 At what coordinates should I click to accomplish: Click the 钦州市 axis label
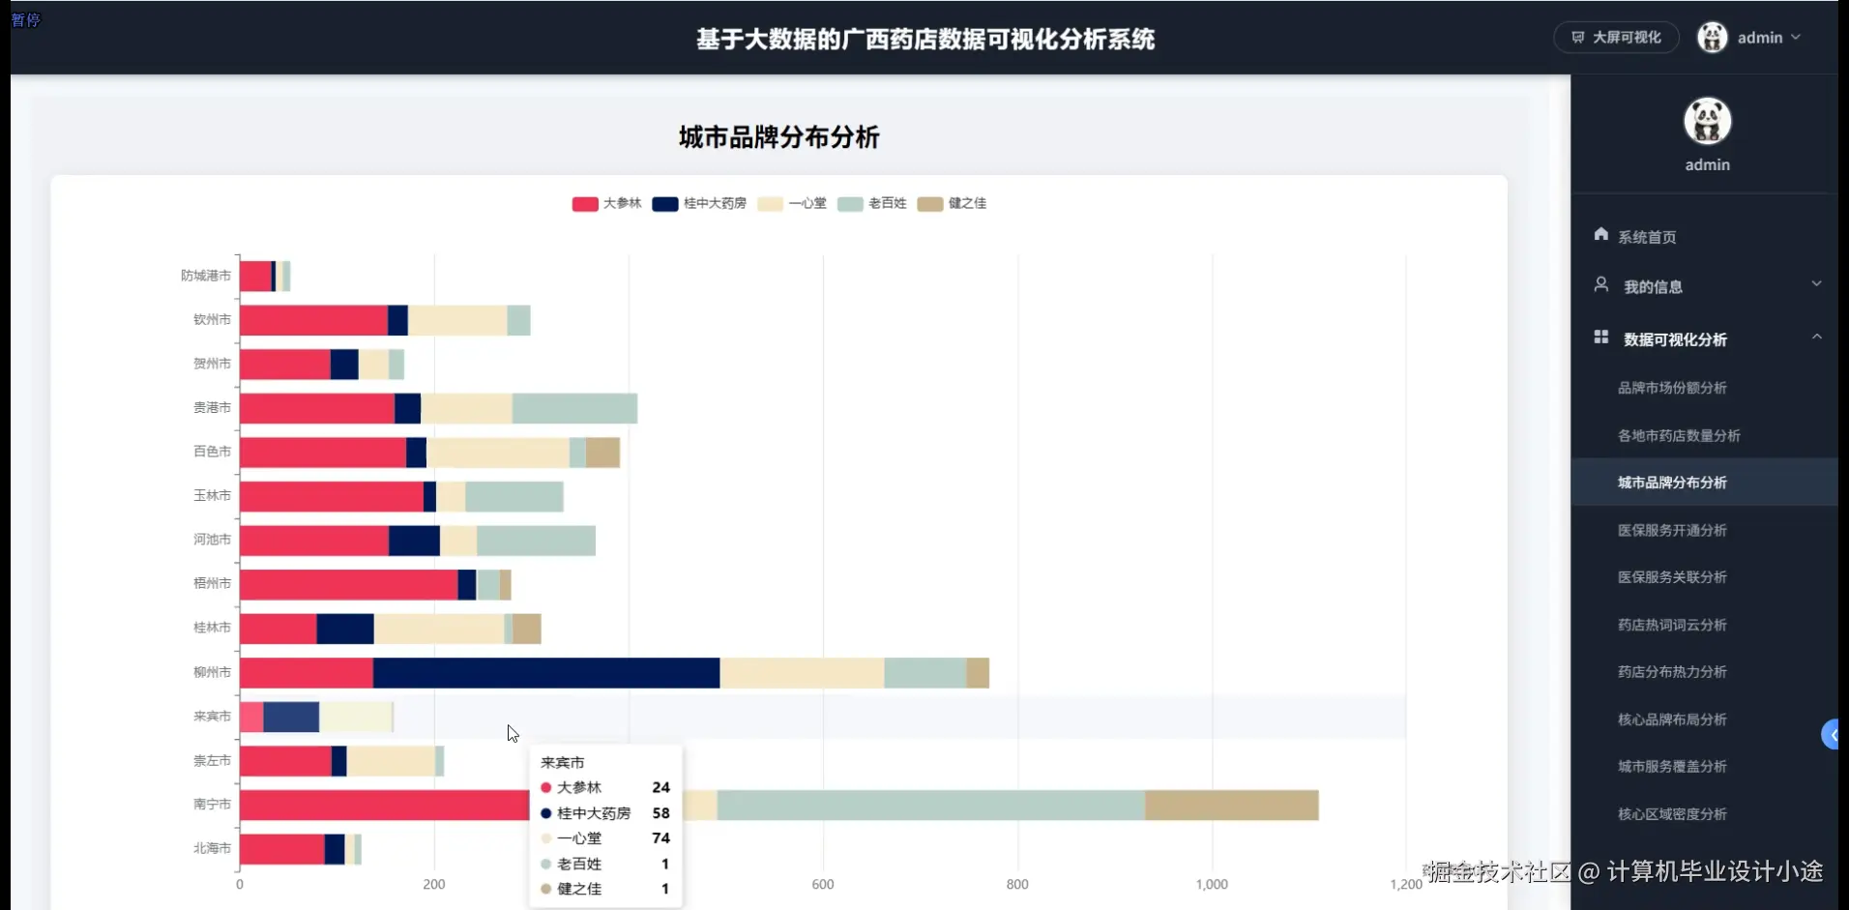212,319
